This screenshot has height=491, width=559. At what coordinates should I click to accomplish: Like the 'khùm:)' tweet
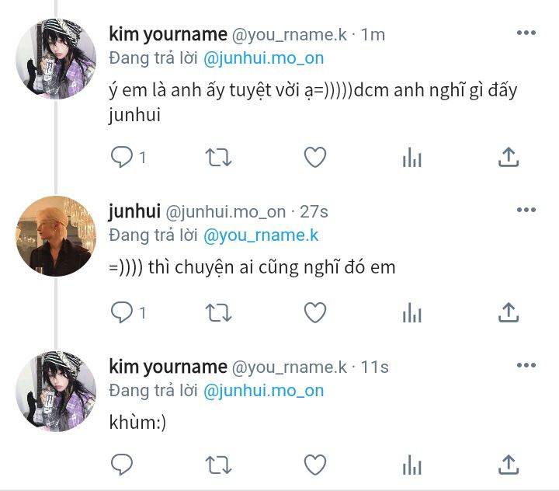point(315,465)
